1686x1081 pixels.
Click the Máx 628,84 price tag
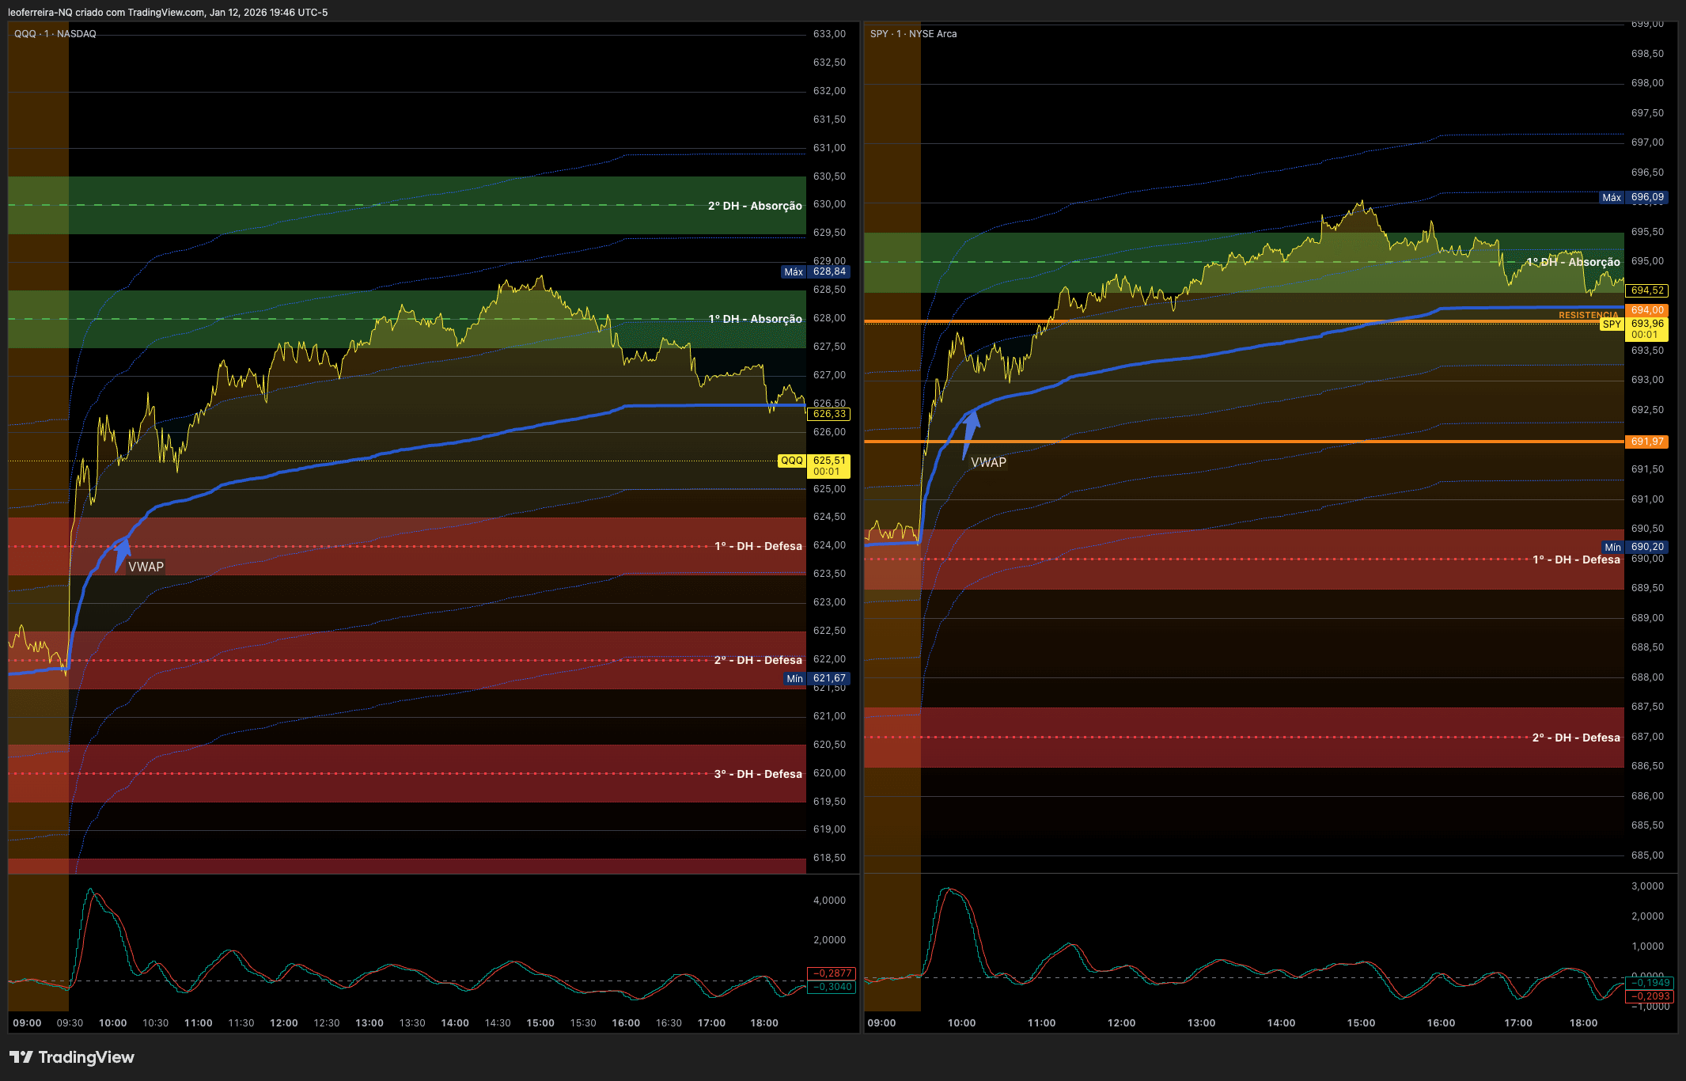[815, 271]
